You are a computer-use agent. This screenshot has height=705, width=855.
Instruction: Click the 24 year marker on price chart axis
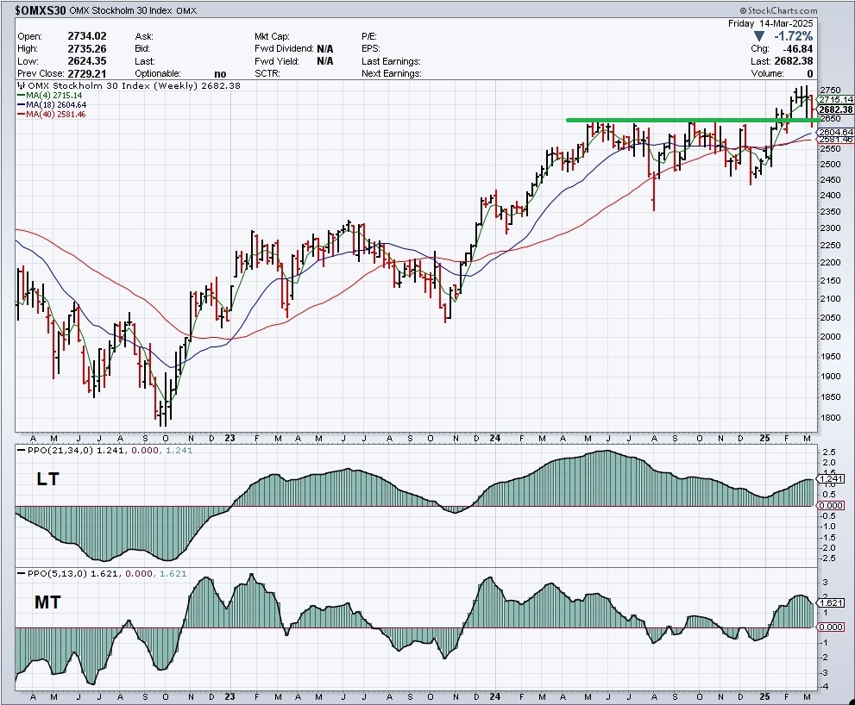point(494,438)
